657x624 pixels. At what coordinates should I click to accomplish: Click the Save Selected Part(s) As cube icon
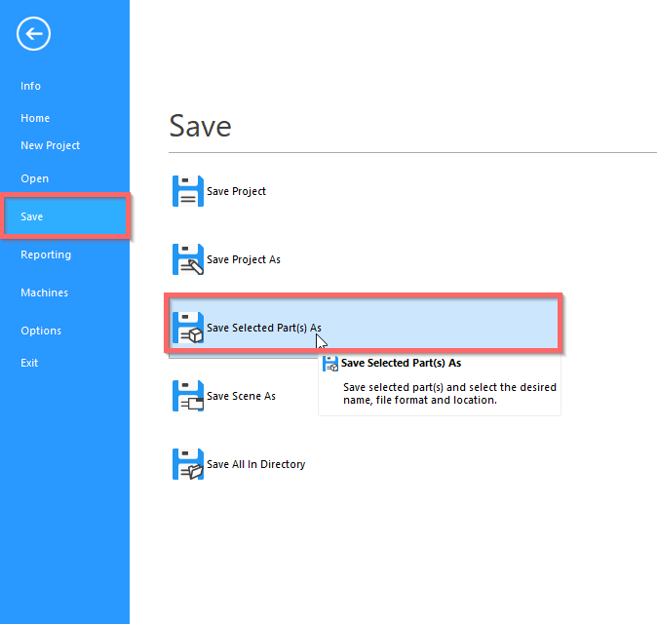tap(187, 328)
